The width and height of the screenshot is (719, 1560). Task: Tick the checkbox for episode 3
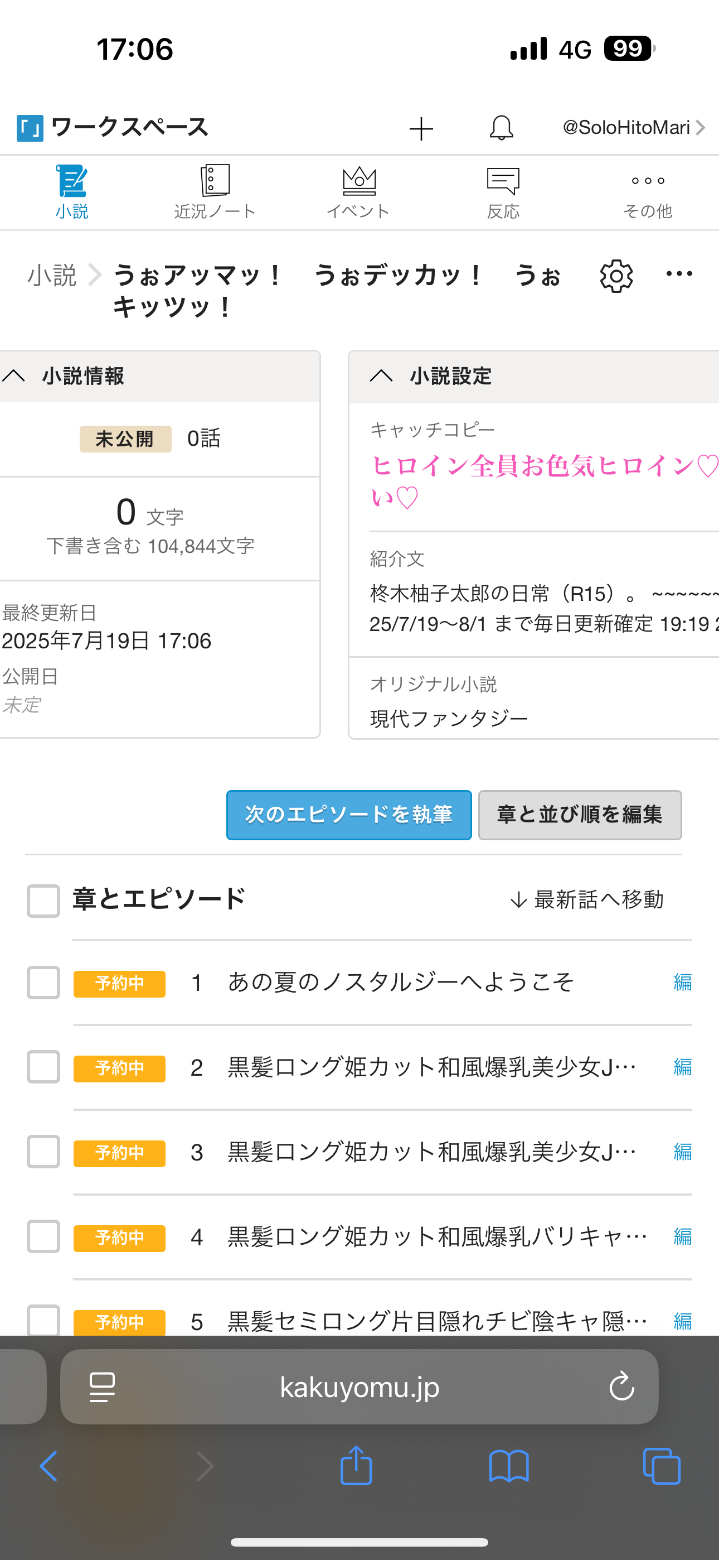pyautogui.click(x=43, y=1151)
